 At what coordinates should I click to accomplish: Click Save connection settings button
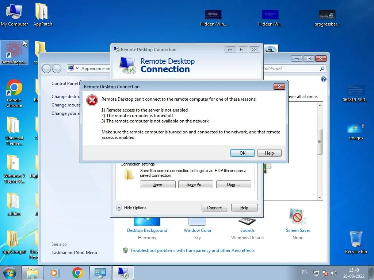click(x=158, y=184)
